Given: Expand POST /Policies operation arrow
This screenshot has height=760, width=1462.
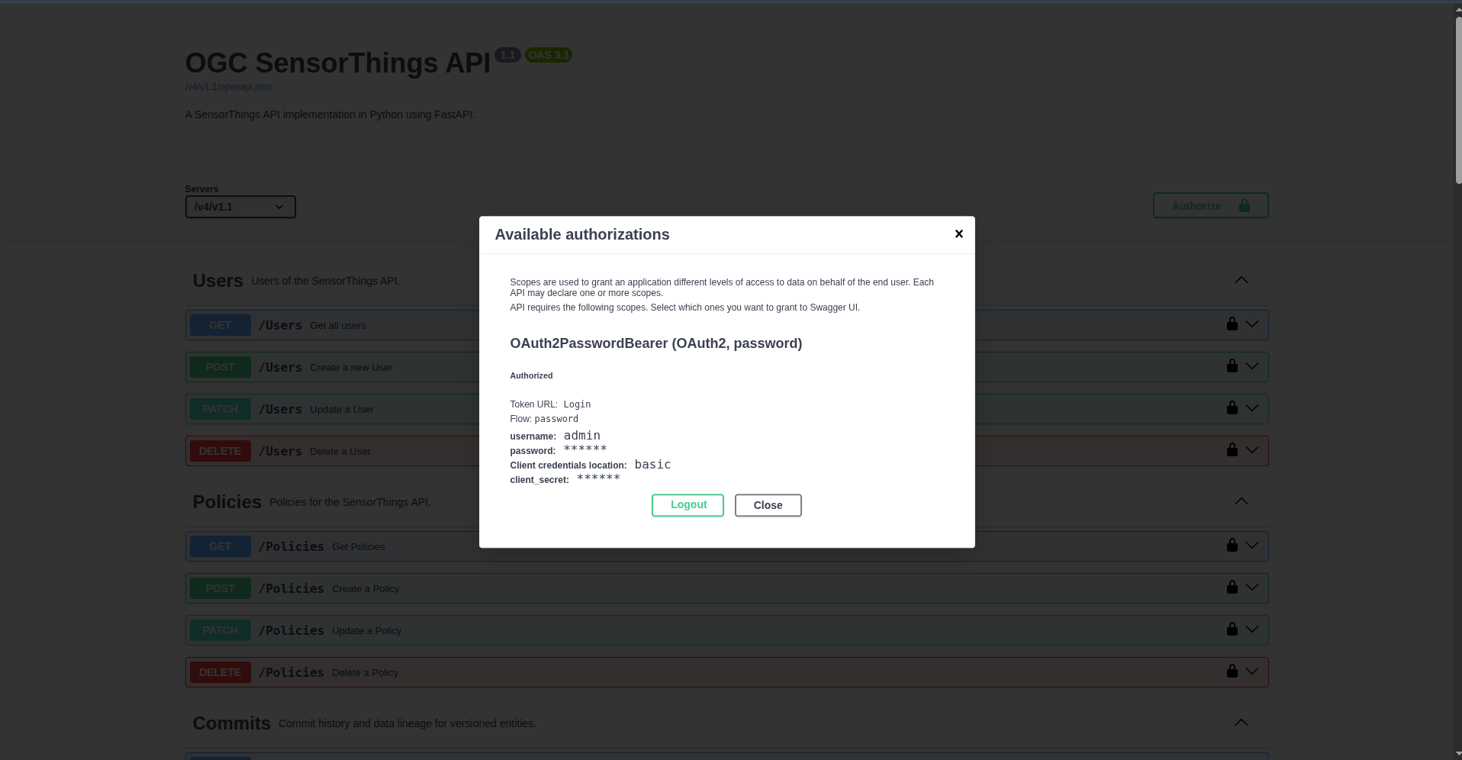Looking at the screenshot, I should click(1252, 588).
